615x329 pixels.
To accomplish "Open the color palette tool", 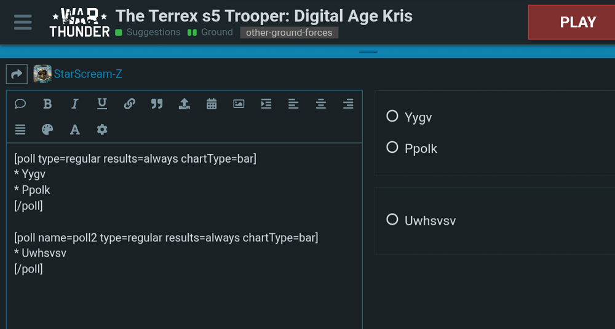I will 47,130.
